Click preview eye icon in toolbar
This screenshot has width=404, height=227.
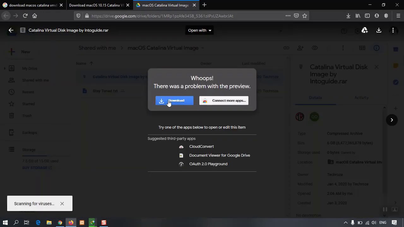pyautogui.click(x=315, y=48)
